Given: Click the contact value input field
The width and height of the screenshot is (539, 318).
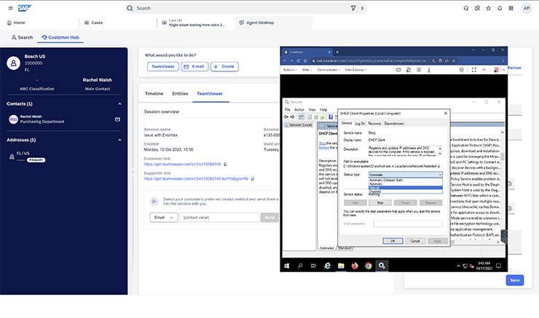Looking at the screenshot, I should tap(219, 217).
